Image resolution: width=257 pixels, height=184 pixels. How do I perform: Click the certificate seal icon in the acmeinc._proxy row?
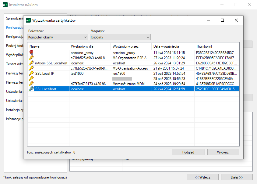point(31,52)
